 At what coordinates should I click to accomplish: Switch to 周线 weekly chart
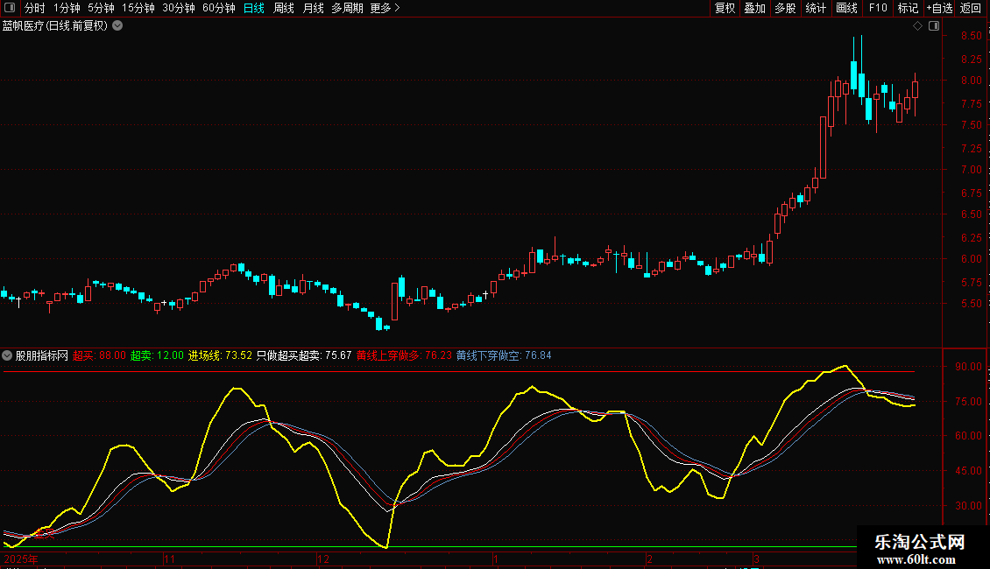pyautogui.click(x=284, y=8)
